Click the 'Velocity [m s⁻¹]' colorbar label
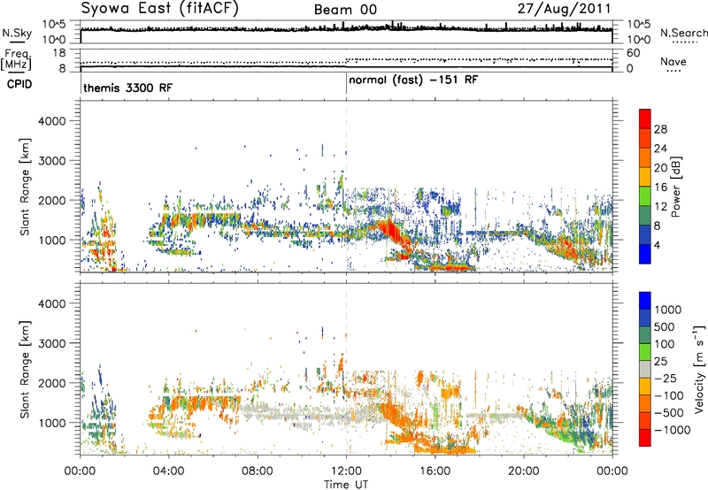708x490 pixels. [699, 369]
